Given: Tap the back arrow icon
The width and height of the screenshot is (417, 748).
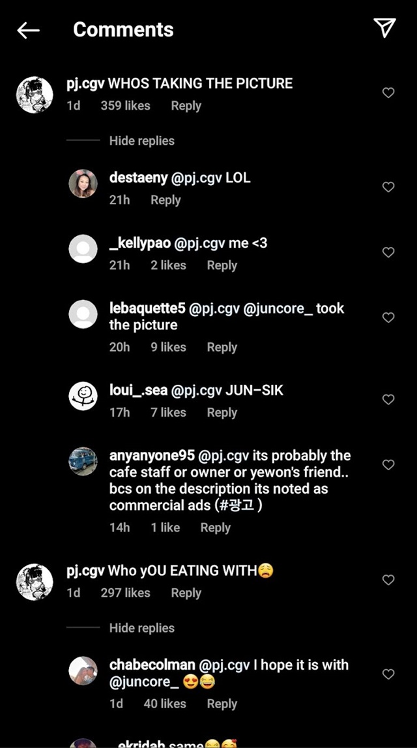Looking at the screenshot, I should click(x=28, y=30).
